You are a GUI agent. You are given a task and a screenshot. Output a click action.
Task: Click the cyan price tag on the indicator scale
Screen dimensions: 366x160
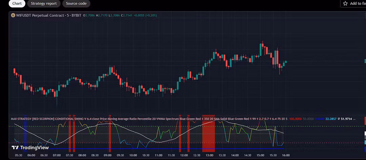[x=365, y=142]
